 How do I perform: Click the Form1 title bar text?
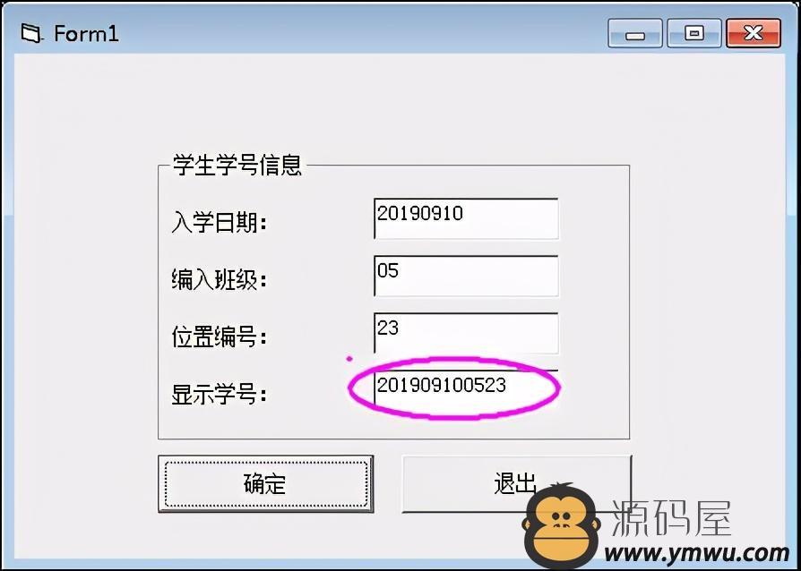(86, 34)
